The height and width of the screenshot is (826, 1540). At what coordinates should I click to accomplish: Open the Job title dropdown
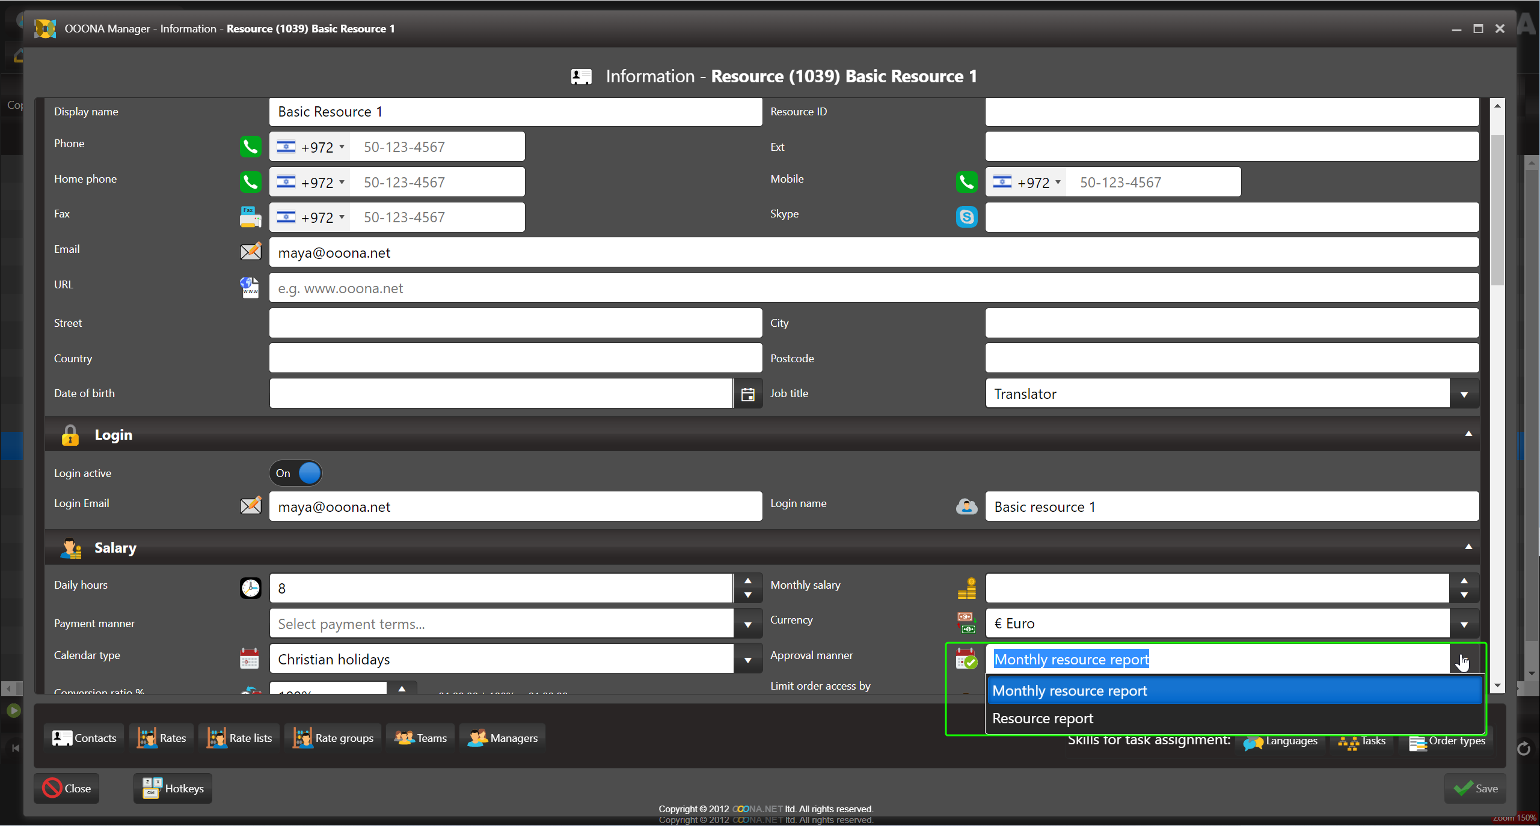pos(1464,394)
